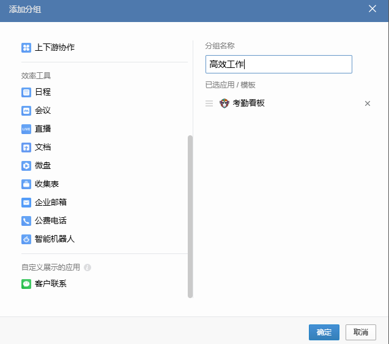
Task: Click the app list scrollbar
Action: (190, 214)
